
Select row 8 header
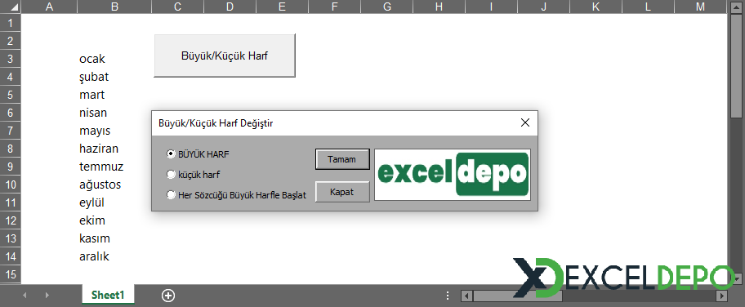tap(11, 149)
